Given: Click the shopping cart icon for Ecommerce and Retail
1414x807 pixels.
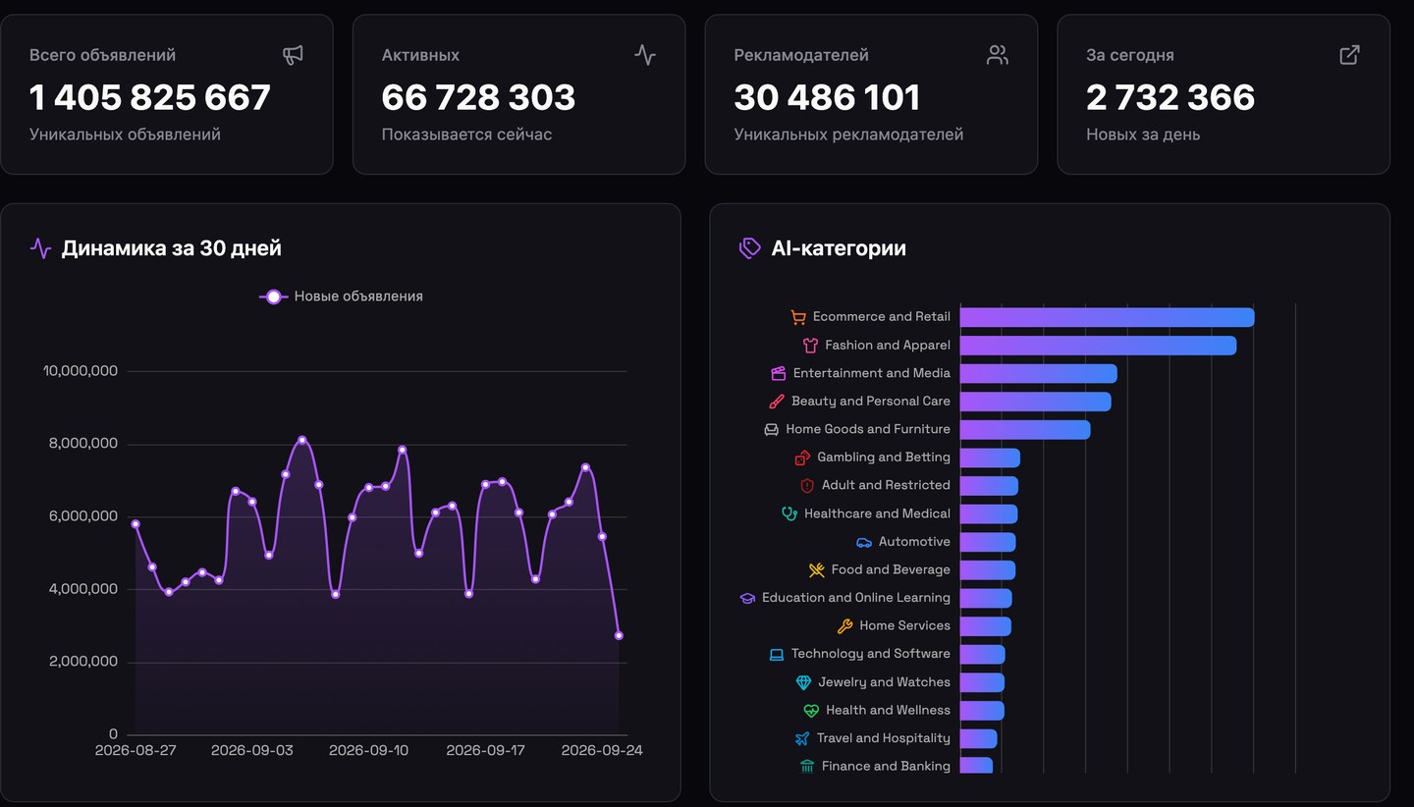Looking at the screenshot, I should [798, 317].
